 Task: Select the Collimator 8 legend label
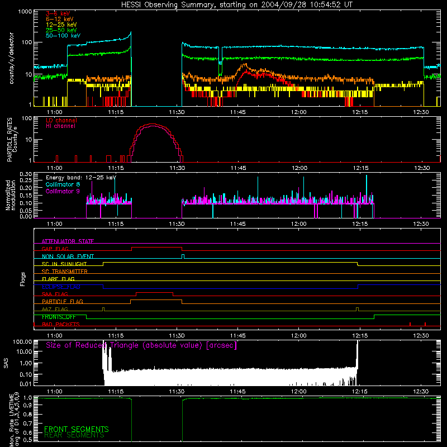pyautogui.click(x=63, y=184)
